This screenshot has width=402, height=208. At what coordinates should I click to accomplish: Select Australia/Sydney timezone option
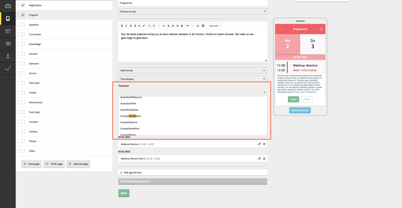point(192,110)
